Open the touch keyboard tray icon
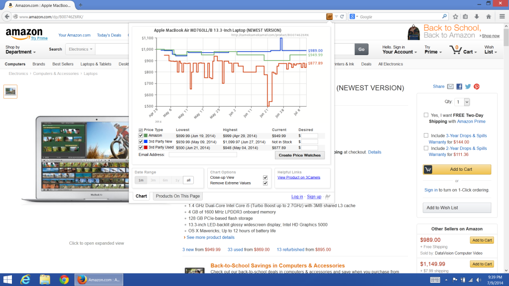 coord(435,280)
